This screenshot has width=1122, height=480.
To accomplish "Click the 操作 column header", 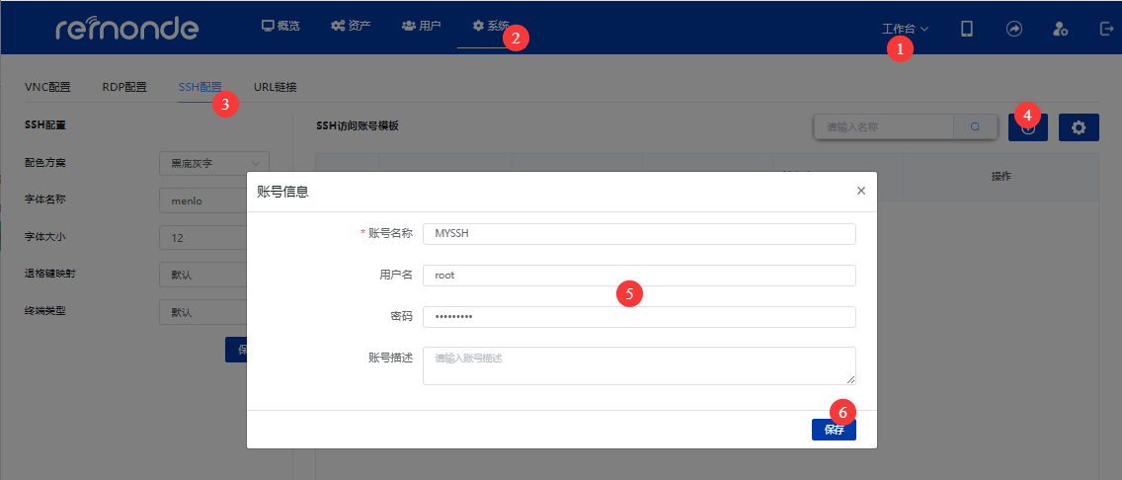I will (1002, 177).
